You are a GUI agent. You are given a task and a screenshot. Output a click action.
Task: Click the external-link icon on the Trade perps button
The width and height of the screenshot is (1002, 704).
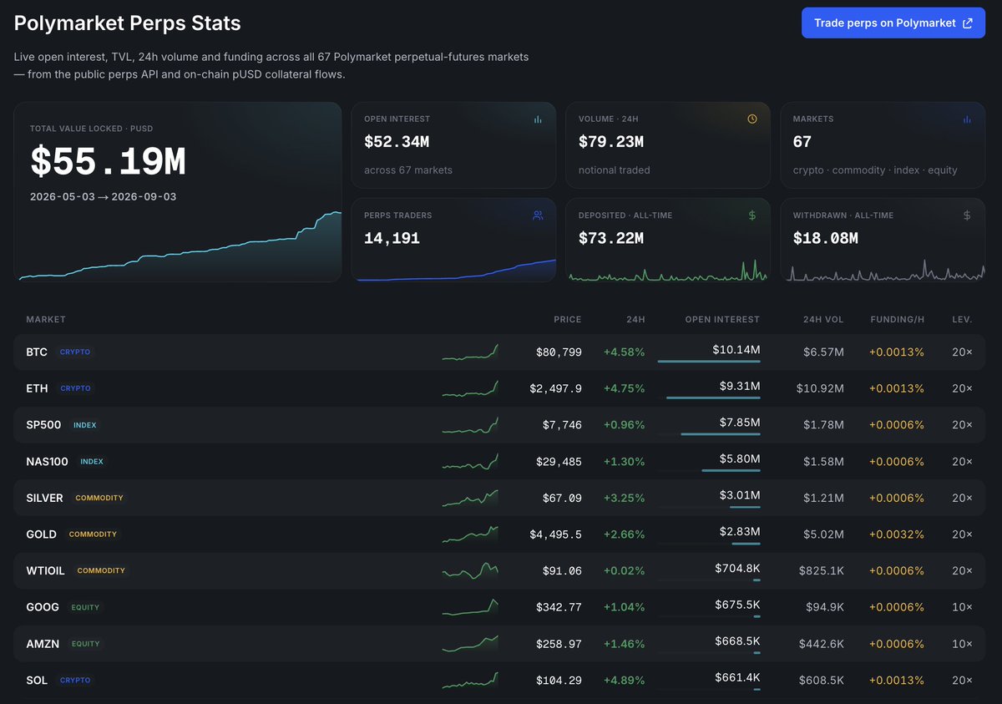(968, 23)
